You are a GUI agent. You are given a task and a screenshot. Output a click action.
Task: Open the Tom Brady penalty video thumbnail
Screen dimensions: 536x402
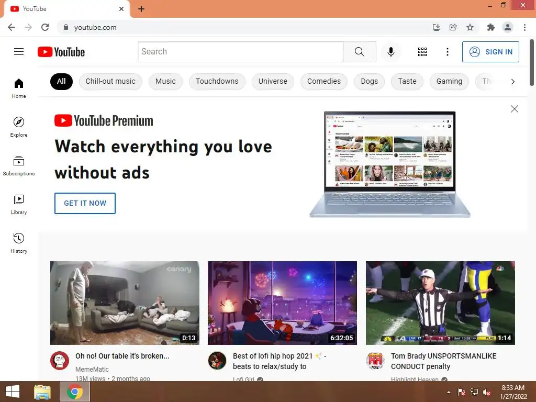pyautogui.click(x=440, y=303)
